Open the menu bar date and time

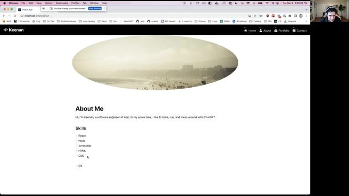click(x=294, y=3)
